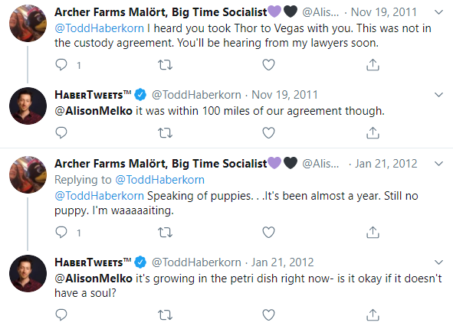Like the Thor Vegas custody tweet

click(268, 65)
